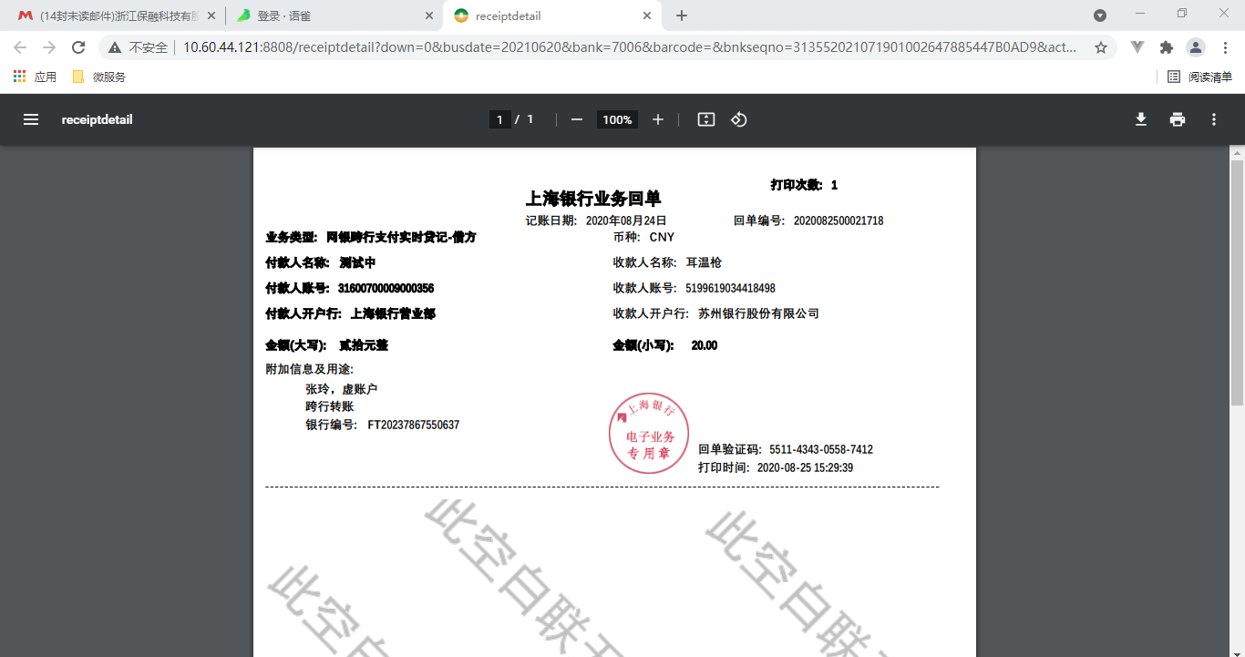Rotate the document counterclockwise

739,119
